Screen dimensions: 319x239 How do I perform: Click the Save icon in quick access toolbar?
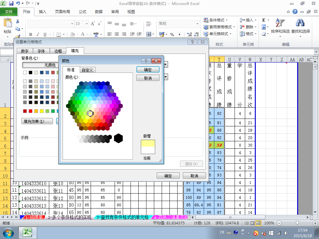[x=11, y=4]
